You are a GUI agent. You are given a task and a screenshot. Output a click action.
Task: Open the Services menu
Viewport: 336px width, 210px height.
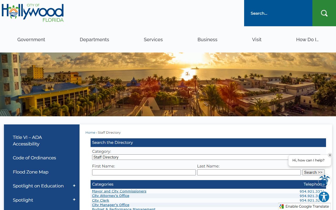click(x=153, y=40)
